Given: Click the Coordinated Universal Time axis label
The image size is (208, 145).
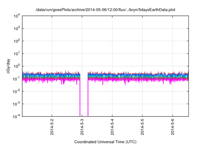Looking at the screenshot, I should click(105, 142).
